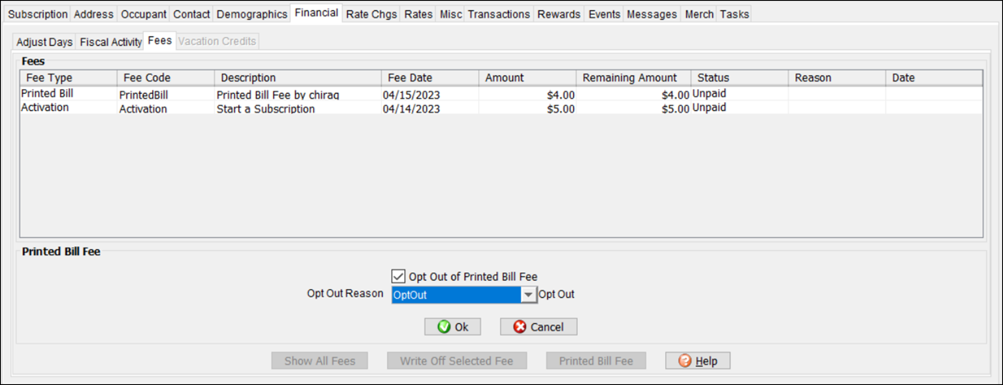Click the green checkmark Ok icon
The width and height of the screenshot is (1003, 385).
(x=444, y=327)
